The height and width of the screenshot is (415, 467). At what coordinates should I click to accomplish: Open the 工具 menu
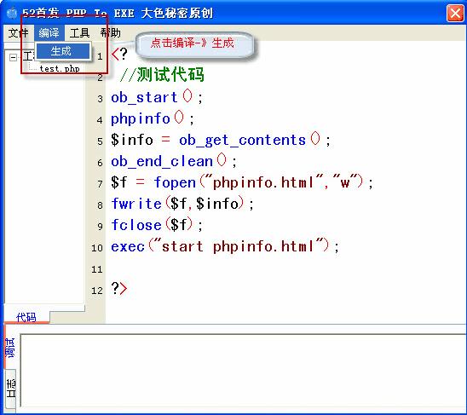click(x=79, y=32)
